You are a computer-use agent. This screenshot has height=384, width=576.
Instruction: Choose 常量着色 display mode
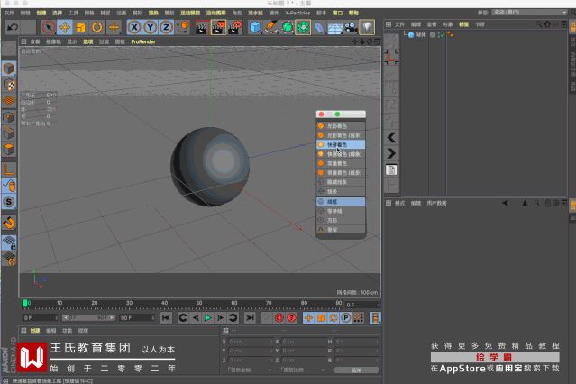pyautogui.click(x=341, y=163)
